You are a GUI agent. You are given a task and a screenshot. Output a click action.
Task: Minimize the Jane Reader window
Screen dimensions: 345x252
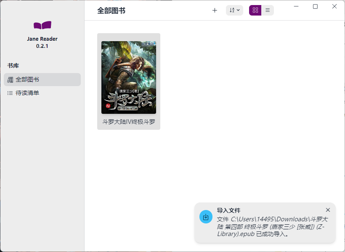(x=296, y=6)
